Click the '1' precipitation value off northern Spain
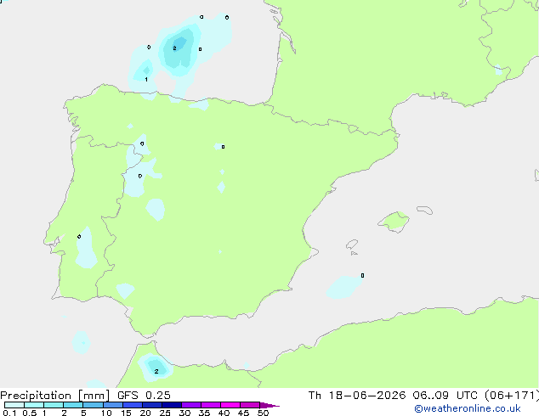Image resolution: width=539 pixels, height=416 pixels. tap(146, 80)
